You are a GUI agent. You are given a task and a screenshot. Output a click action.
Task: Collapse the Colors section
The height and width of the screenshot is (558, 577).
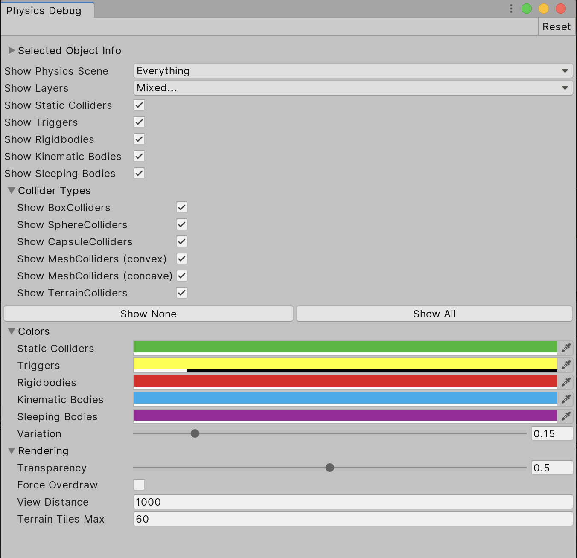(12, 331)
